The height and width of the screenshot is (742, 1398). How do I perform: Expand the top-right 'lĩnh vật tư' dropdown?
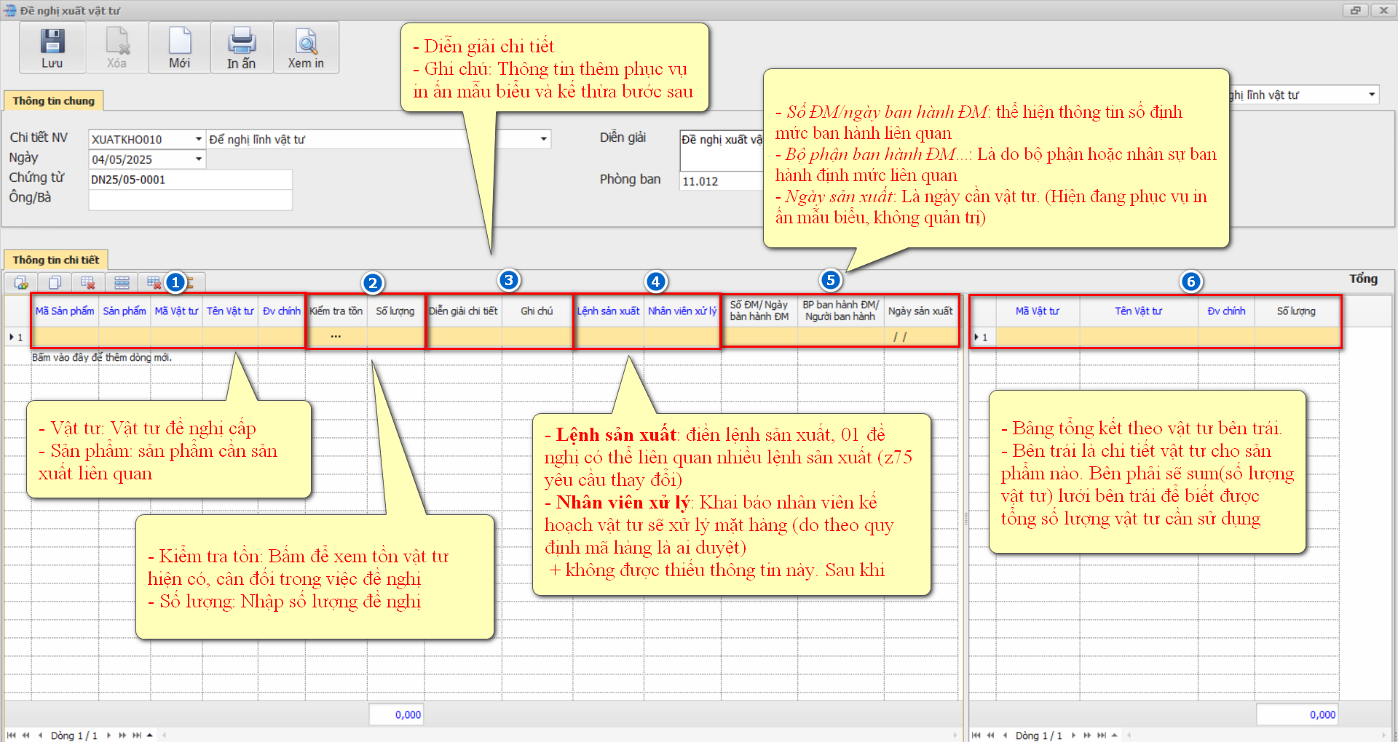click(1371, 95)
